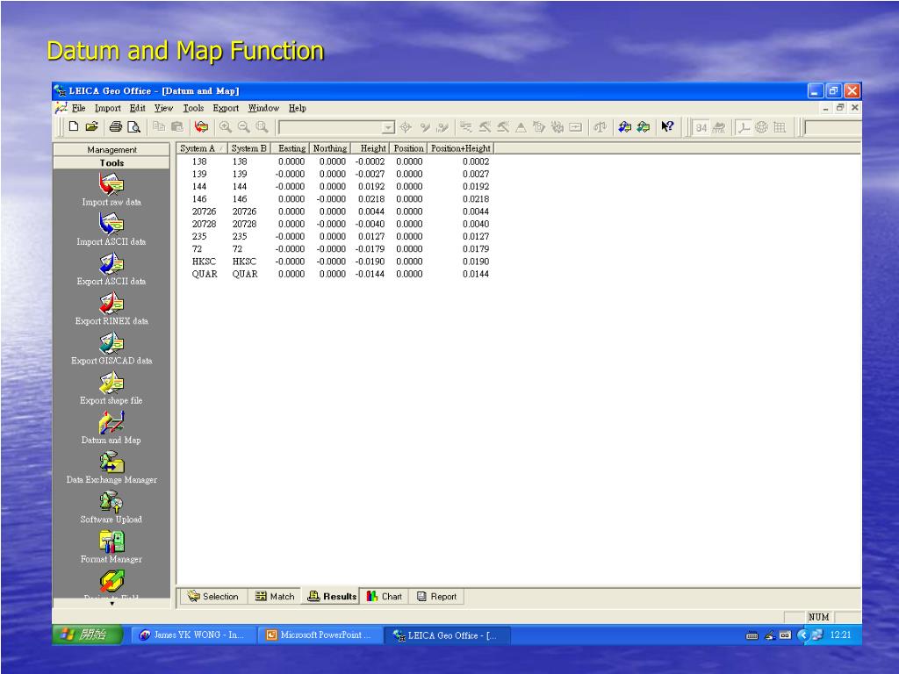Expand the toolbar combo box dropdown arrow

tap(388, 127)
